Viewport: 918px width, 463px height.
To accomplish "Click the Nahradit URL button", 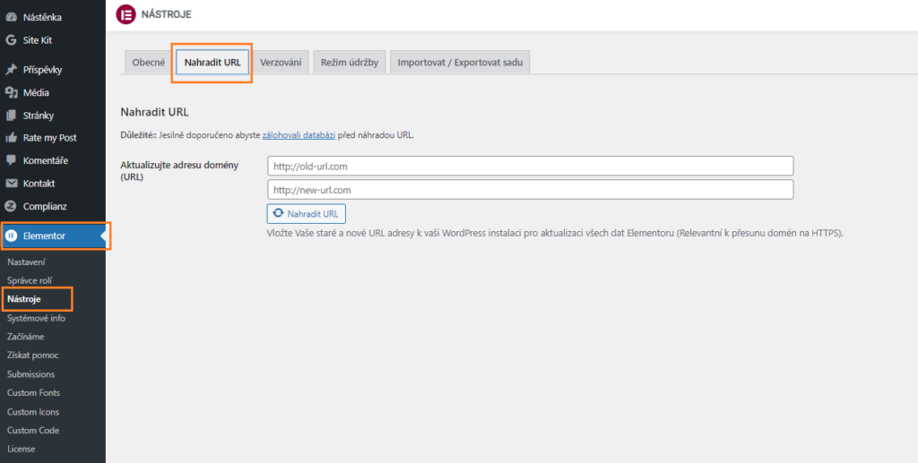I will [x=307, y=214].
